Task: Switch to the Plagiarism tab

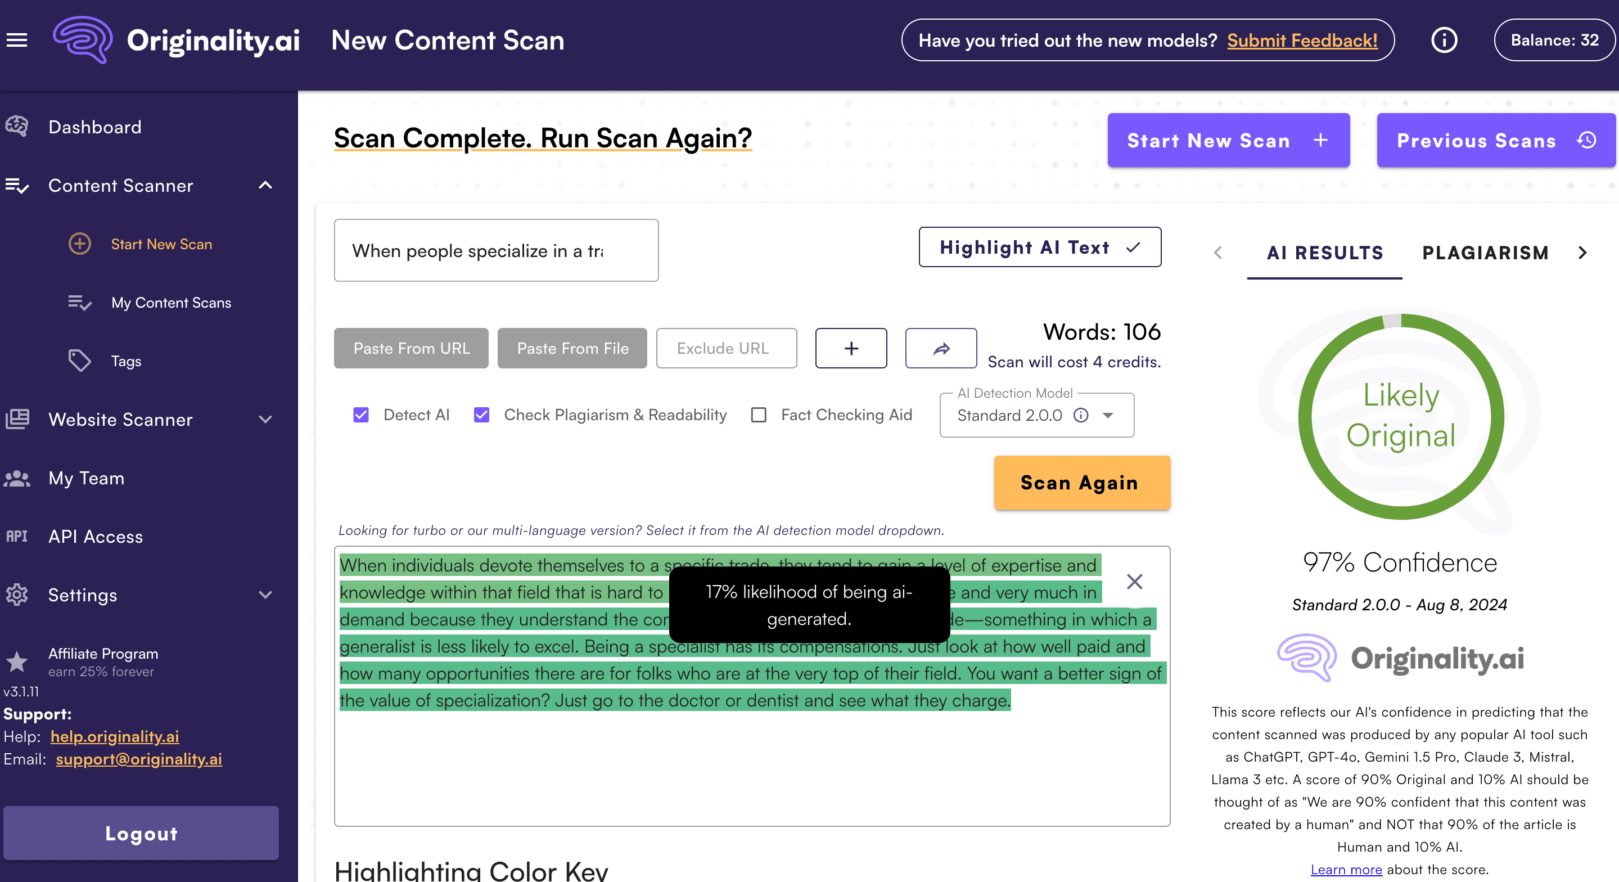Action: coord(1485,253)
